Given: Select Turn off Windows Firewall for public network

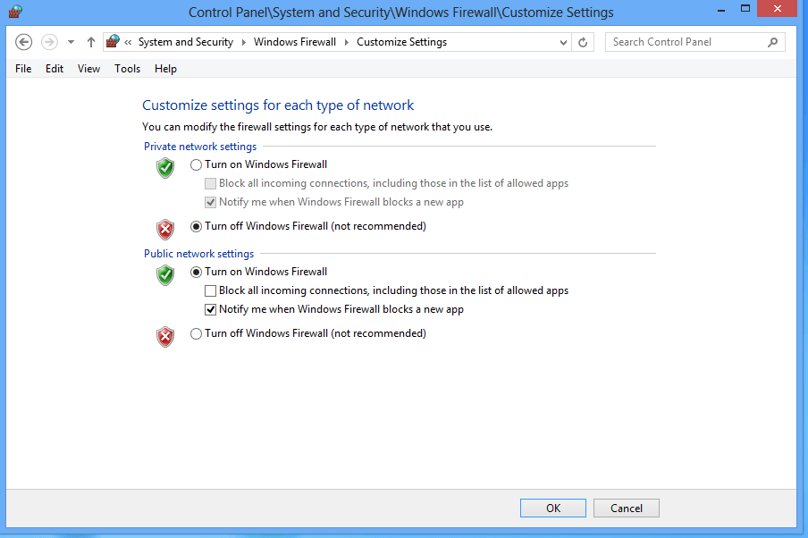Looking at the screenshot, I should coord(197,334).
